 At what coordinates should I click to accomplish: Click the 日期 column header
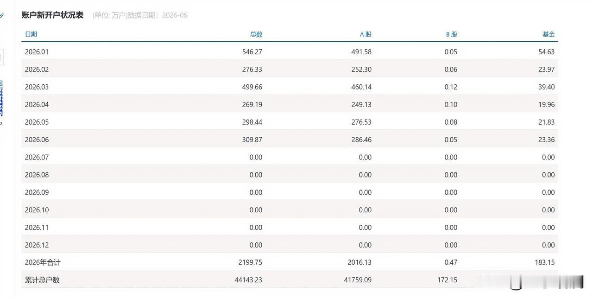[x=31, y=34]
